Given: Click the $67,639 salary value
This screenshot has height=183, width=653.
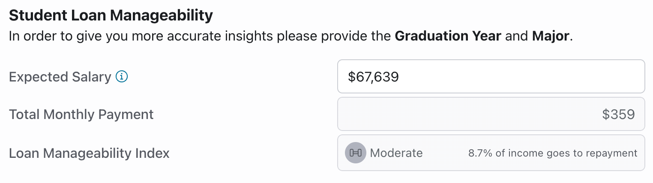Looking at the screenshot, I should pyautogui.click(x=373, y=77).
